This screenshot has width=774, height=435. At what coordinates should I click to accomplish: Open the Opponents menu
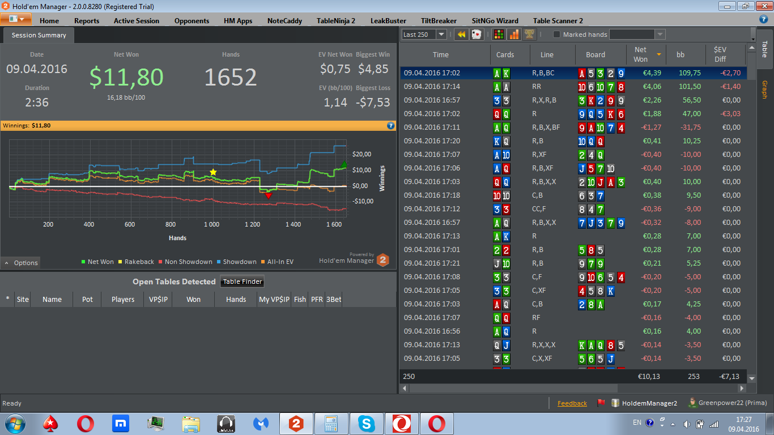[192, 21]
